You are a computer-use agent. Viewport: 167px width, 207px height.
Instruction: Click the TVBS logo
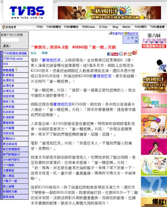coord(27,12)
